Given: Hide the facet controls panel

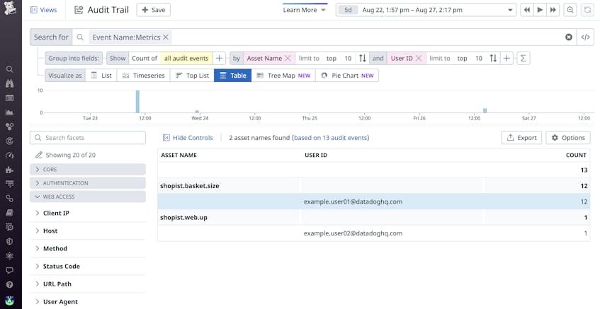Looking at the screenshot, I should coord(188,138).
